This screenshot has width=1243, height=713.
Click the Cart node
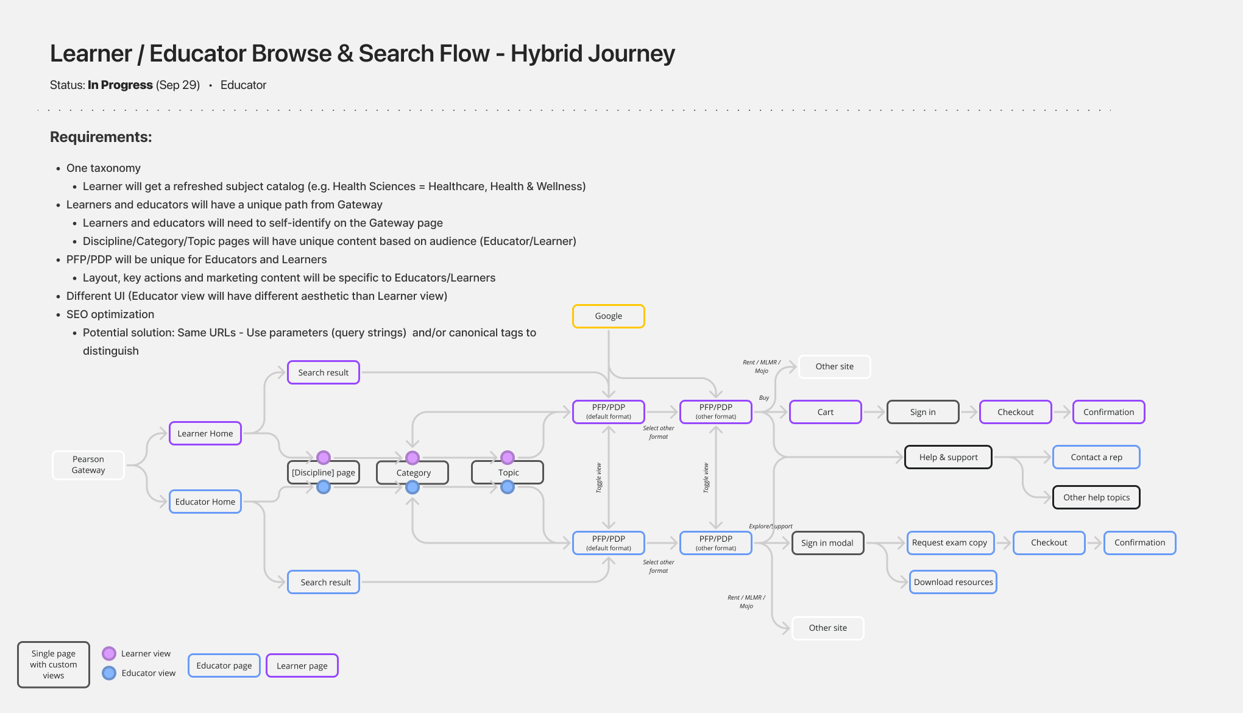tap(825, 413)
